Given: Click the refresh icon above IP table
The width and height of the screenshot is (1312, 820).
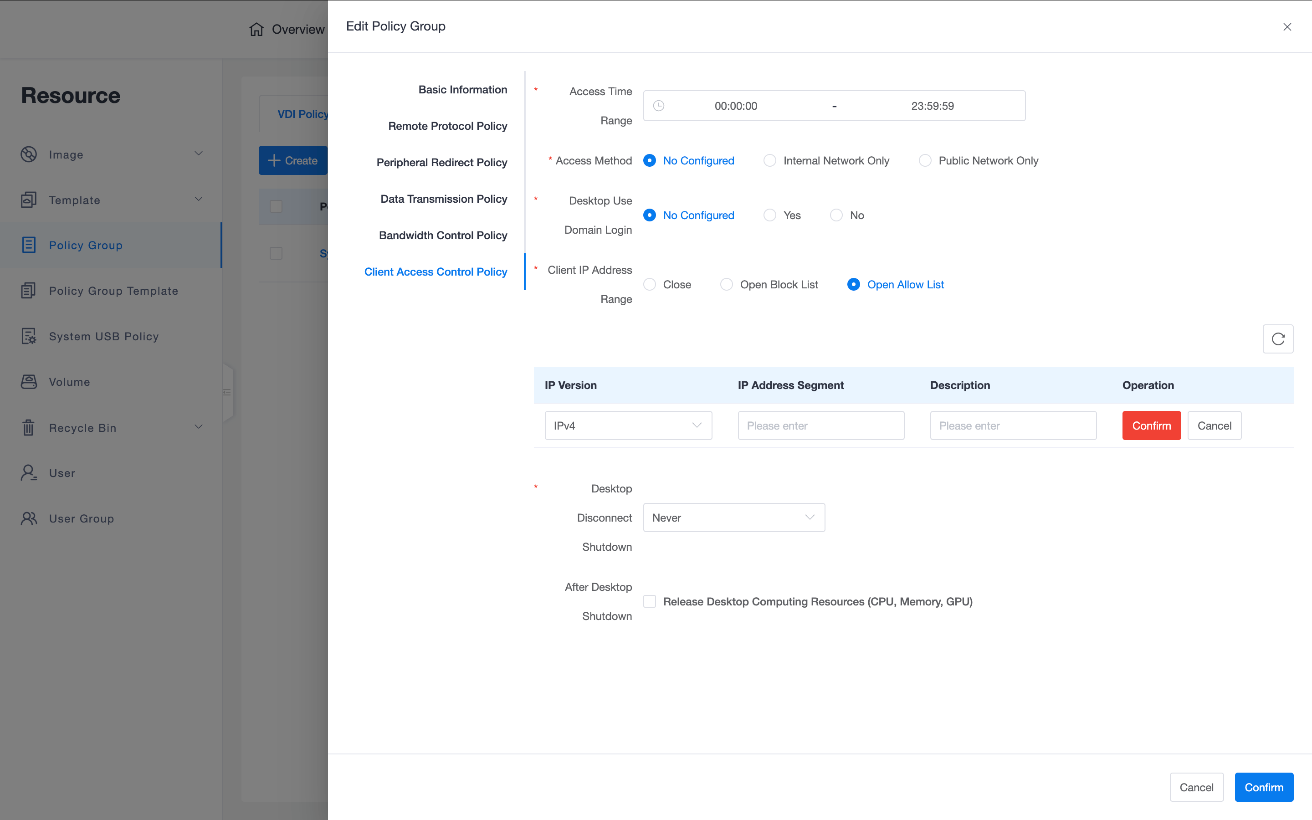Looking at the screenshot, I should pos(1277,339).
